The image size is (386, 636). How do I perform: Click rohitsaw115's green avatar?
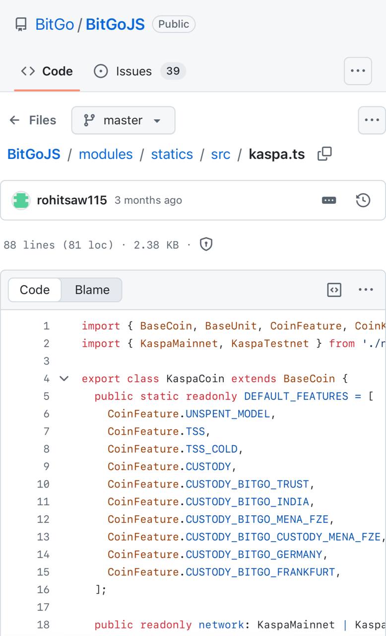click(x=21, y=200)
